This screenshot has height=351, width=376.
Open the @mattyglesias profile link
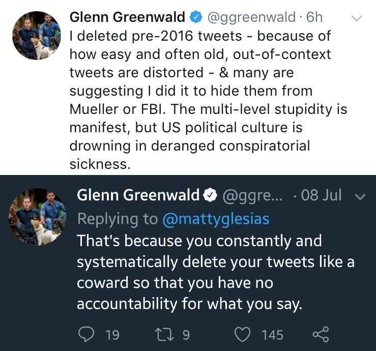click(x=215, y=218)
